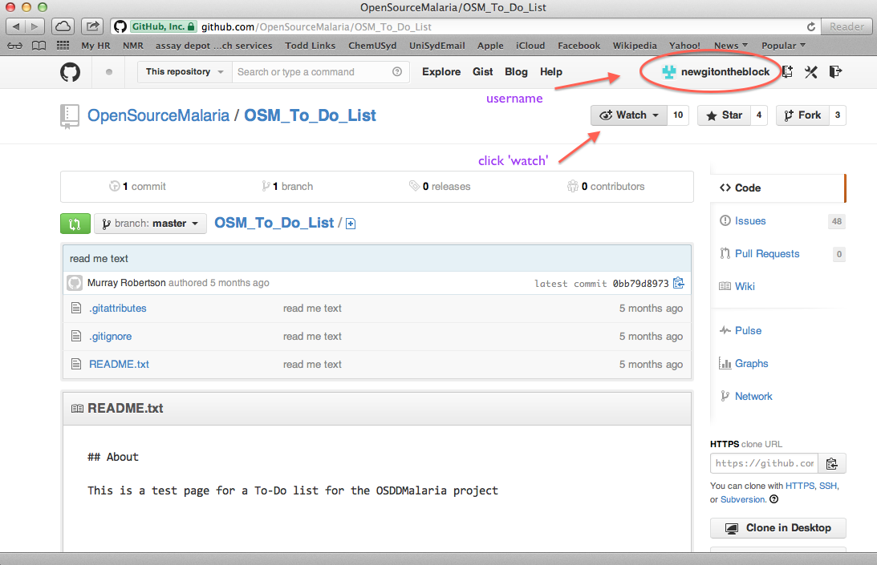View the 0 contributors page
The height and width of the screenshot is (565, 877).
[x=606, y=187]
